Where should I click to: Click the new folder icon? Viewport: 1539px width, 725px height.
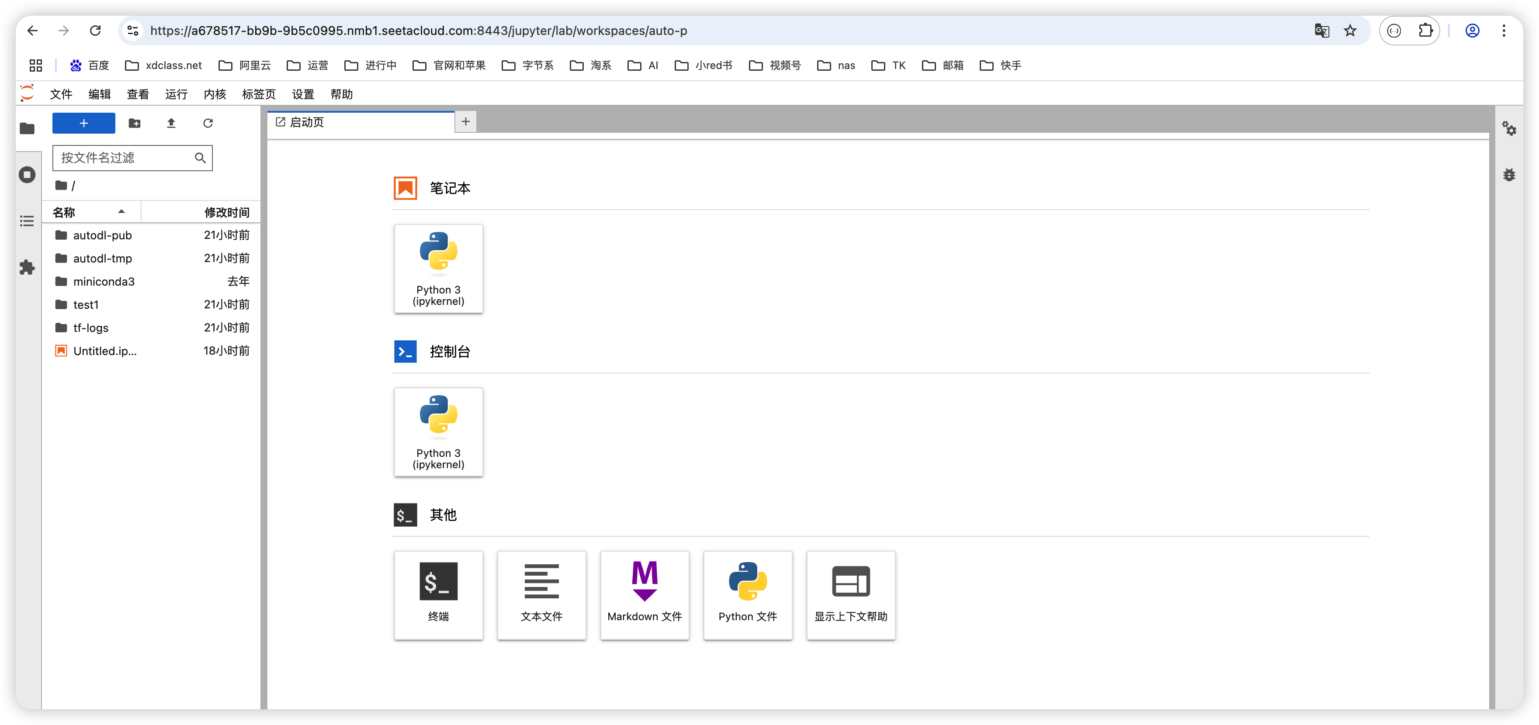click(x=135, y=123)
